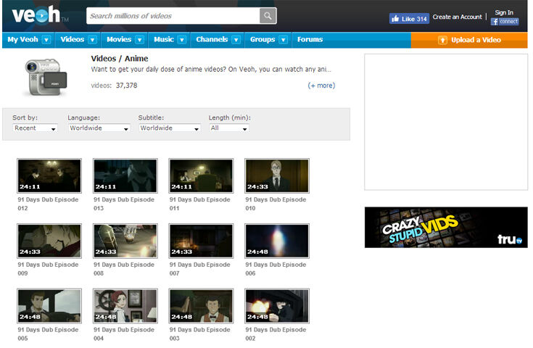
Task: Open the Movies menu
Action: (x=119, y=40)
